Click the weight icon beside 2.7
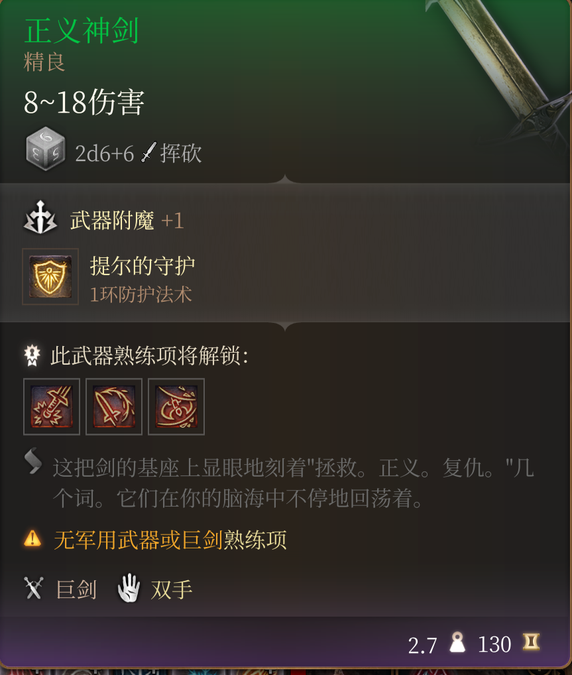This screenshot has height=675, width=572. tap(457, 643)
